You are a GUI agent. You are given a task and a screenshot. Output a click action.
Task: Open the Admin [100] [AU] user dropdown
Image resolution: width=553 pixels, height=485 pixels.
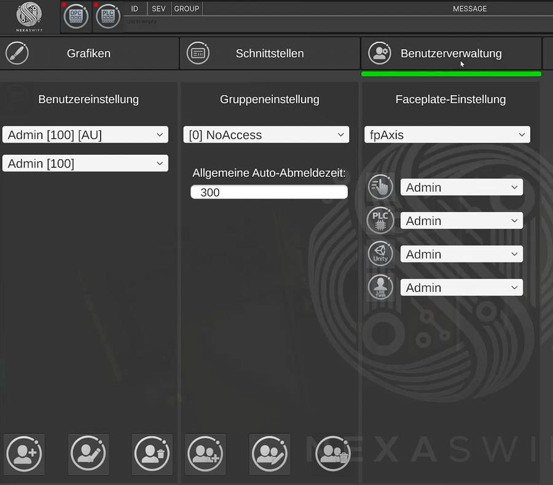pyautogui.click(x=85, y=135)
